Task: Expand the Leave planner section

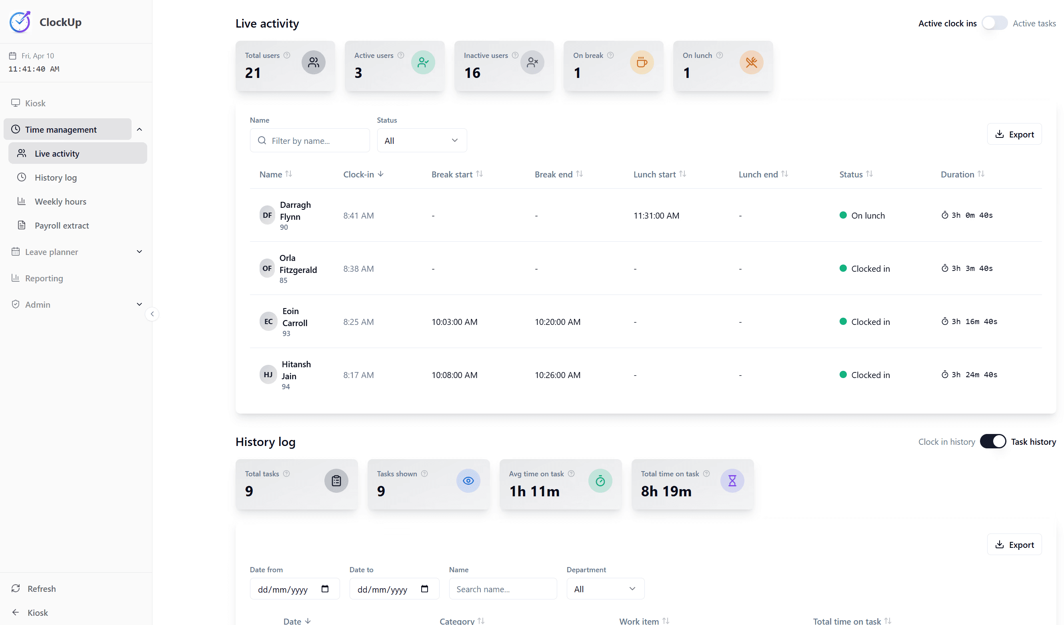Action: 139,251
